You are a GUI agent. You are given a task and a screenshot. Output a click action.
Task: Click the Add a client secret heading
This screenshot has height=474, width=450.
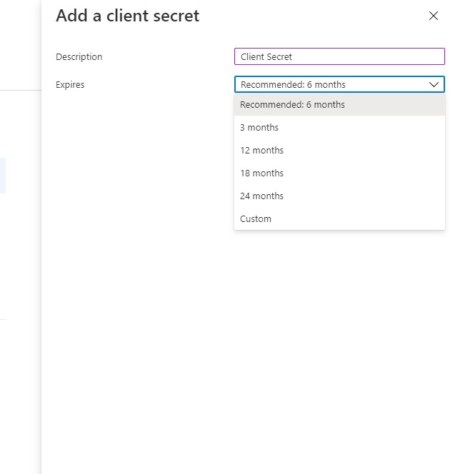(128, 16)
